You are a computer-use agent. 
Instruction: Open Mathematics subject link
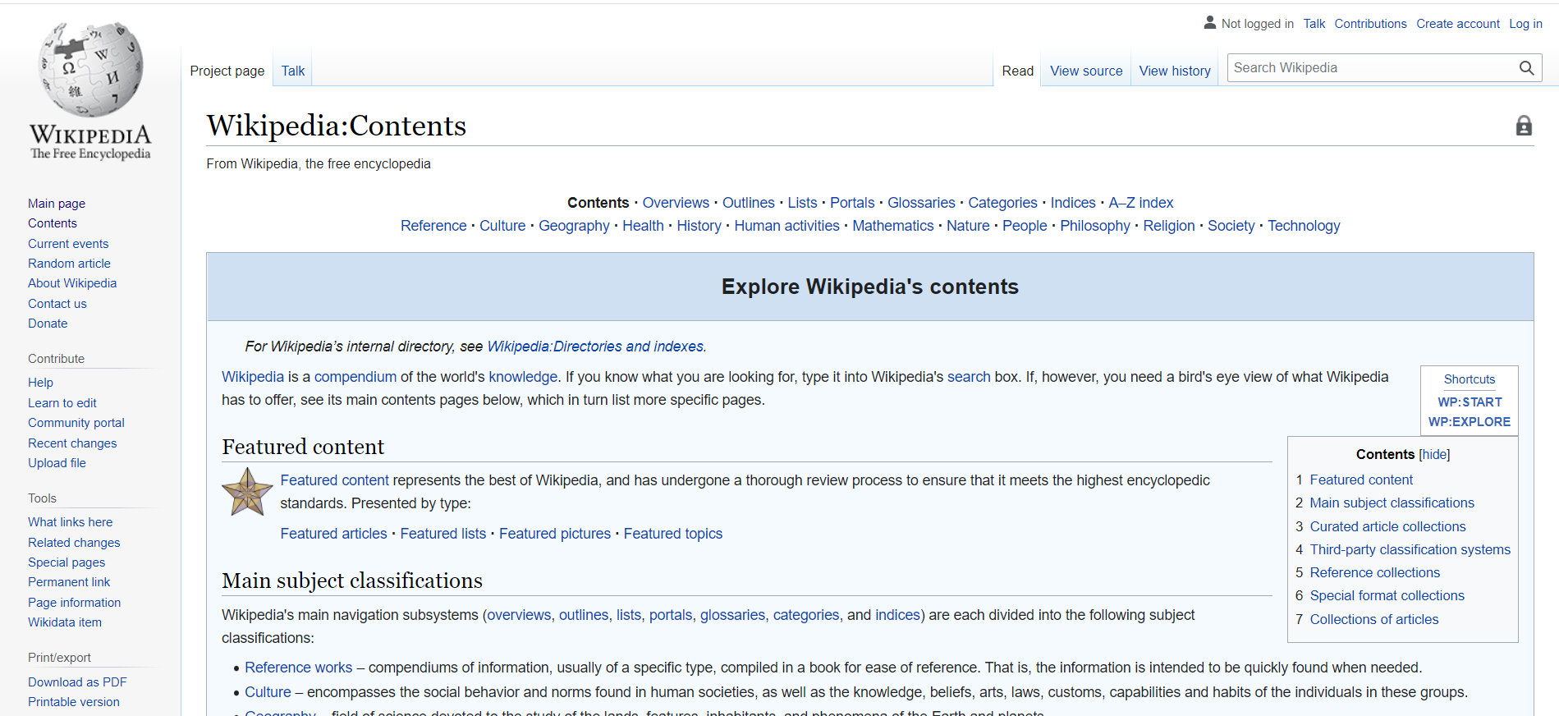(x=893, y=226)
